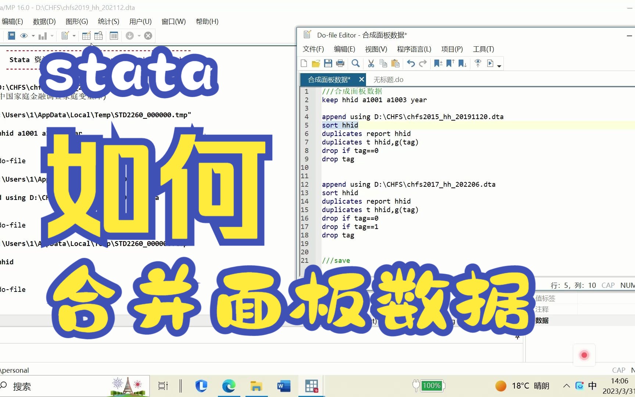Undo last edit in Do-file Editor
635x397 pixels.
tap(411, 63)
